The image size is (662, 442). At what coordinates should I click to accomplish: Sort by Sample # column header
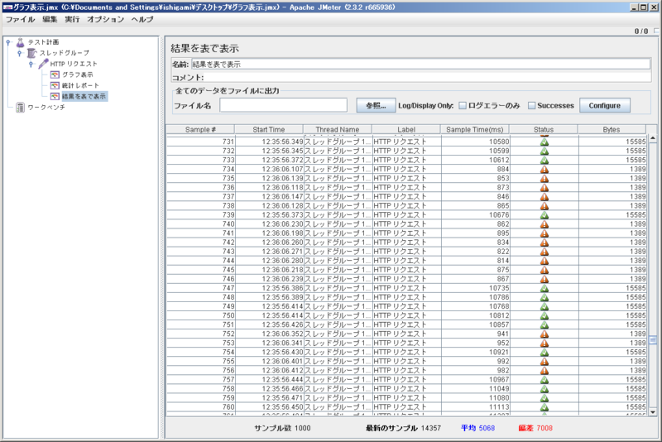pyautogui.click(x=200, y=130)
